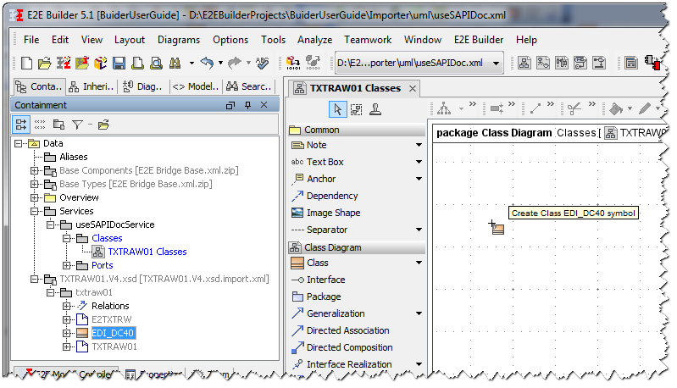This screenshot has width=677, height=388.
Task: Select TXTRAW01 Classes diagram in tree
Action: [147, 252]
